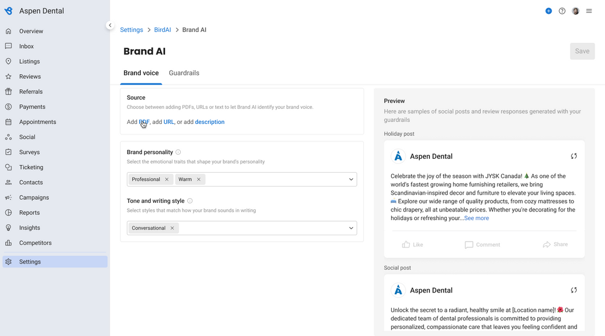The image size is (605, 336).
Task: Regenerate the Holiday post preview
Action: pyautogui.click(x=574, y=156)
